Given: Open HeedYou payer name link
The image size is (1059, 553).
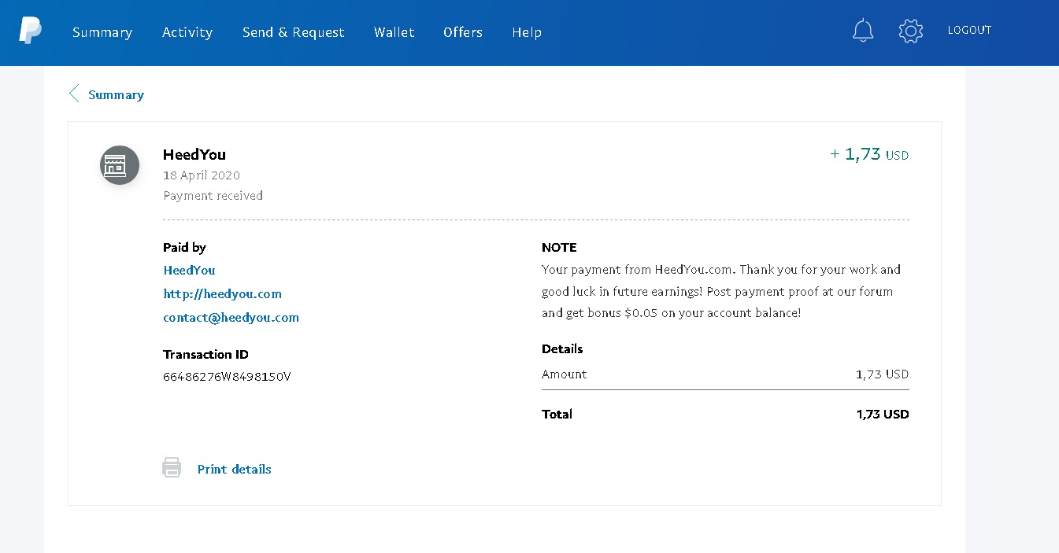Looking at the screenshot, I should (189, 270).
